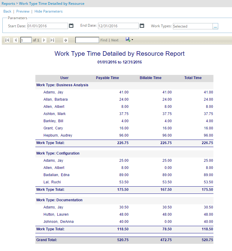Click Grand Total label

point(46,240)
